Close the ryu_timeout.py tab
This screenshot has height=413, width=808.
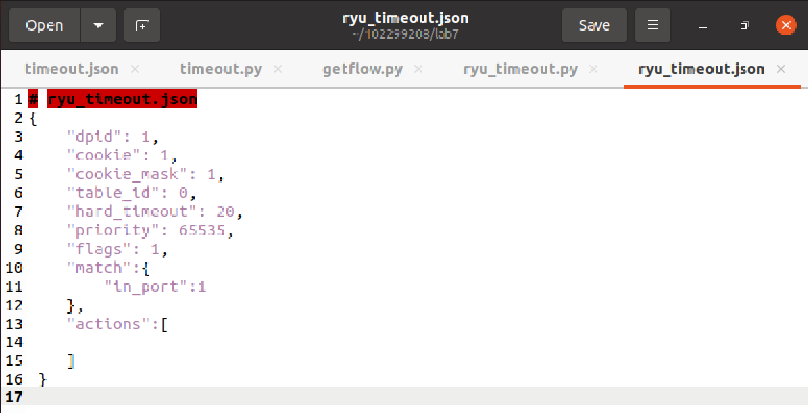point(593,69)
